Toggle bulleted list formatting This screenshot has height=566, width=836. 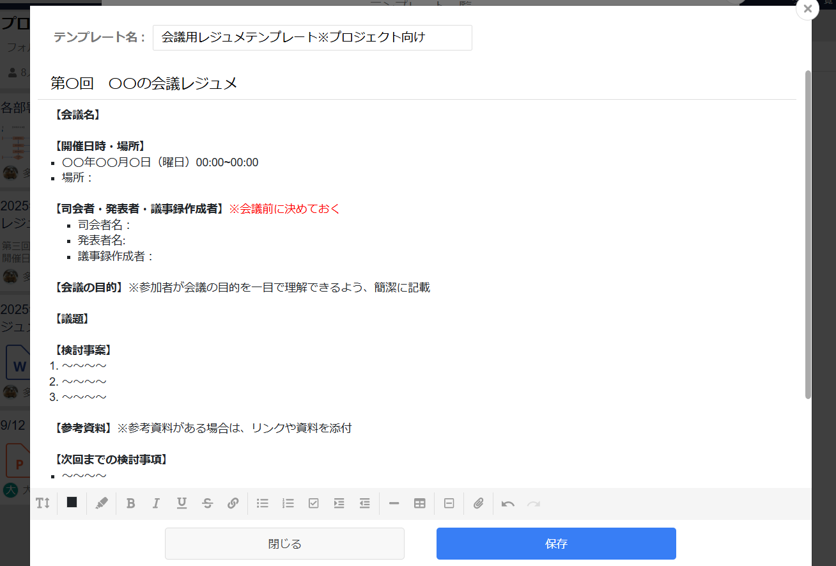pyautogui.click(x=262, y=503)
